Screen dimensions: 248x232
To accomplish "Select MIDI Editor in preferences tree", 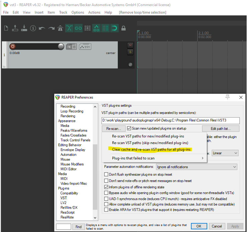I will [68, 169].
